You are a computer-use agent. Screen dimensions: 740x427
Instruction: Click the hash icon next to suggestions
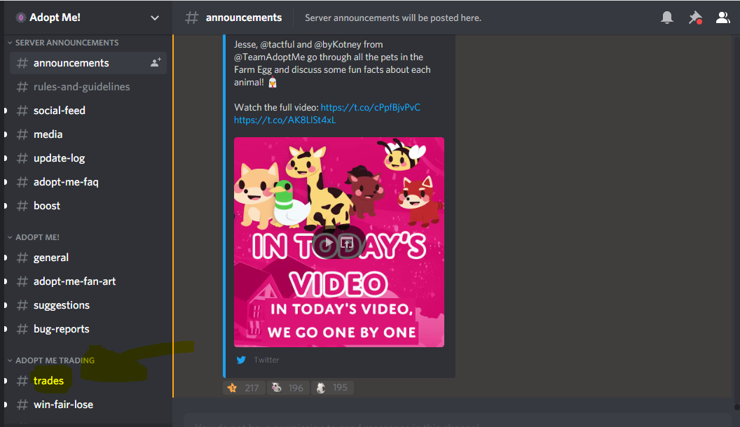point(22,305)
